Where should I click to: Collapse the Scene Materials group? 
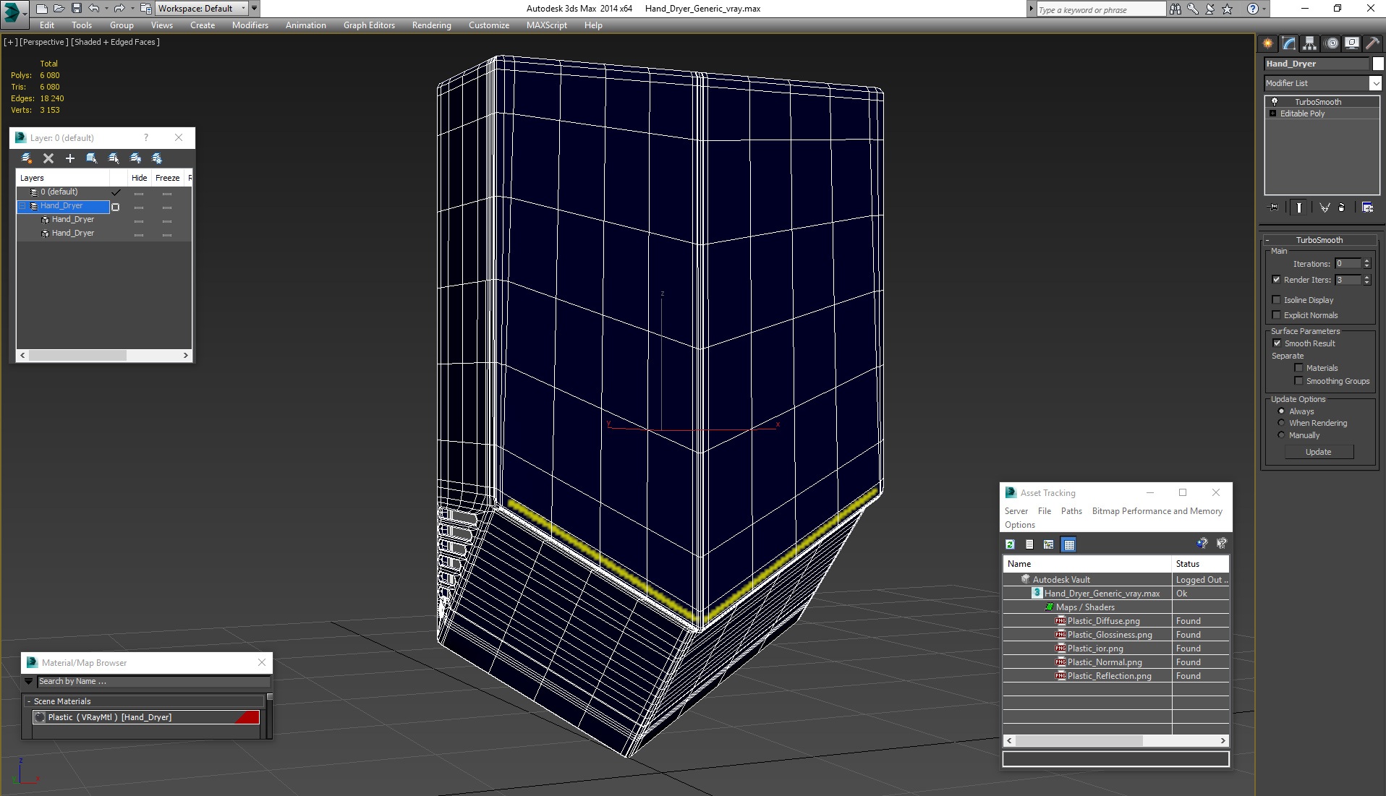(29, 701)
